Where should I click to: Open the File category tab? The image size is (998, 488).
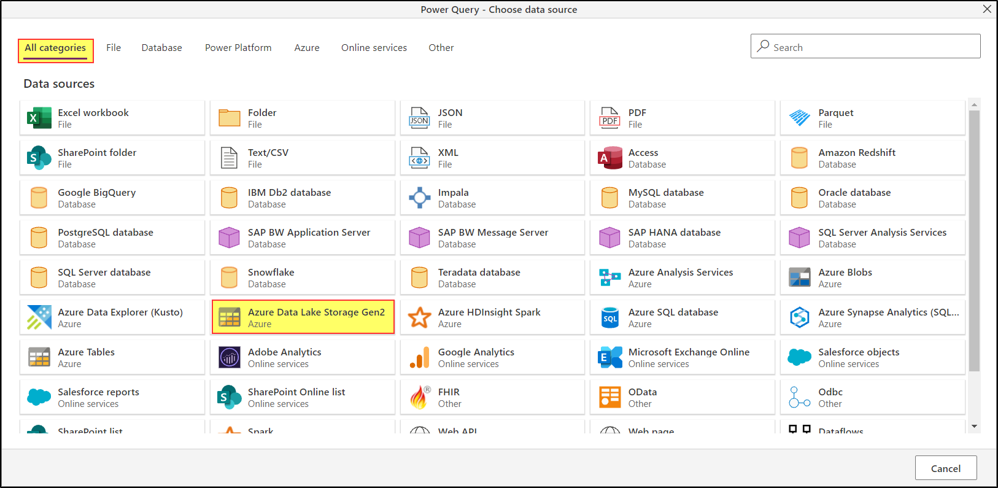(114, 48)
